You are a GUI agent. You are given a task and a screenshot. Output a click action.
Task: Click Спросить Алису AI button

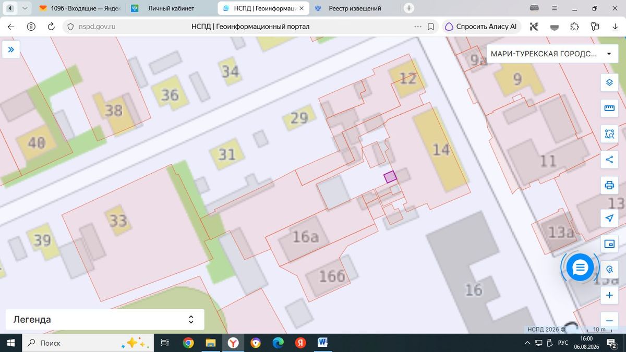(x=481, y=27)
